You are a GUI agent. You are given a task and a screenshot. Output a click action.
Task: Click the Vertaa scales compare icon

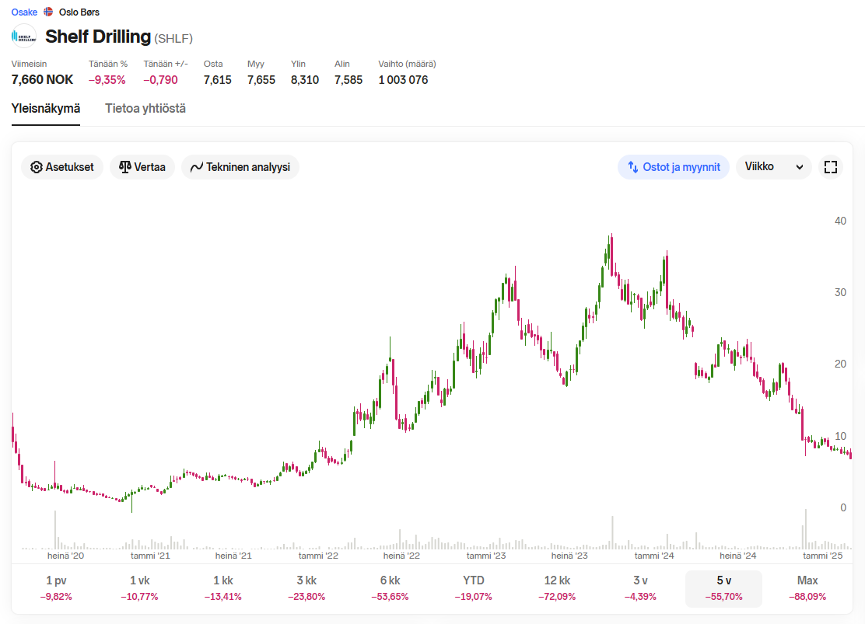(125, 167)
